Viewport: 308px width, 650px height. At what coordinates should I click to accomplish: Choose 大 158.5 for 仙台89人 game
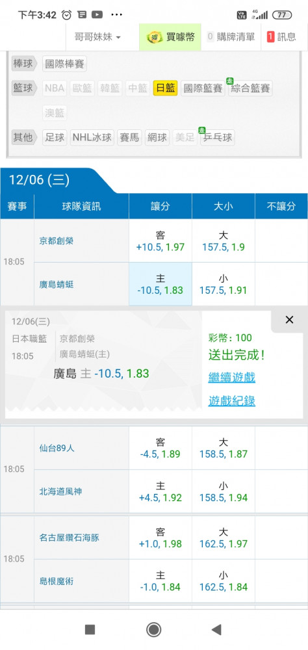224,448
